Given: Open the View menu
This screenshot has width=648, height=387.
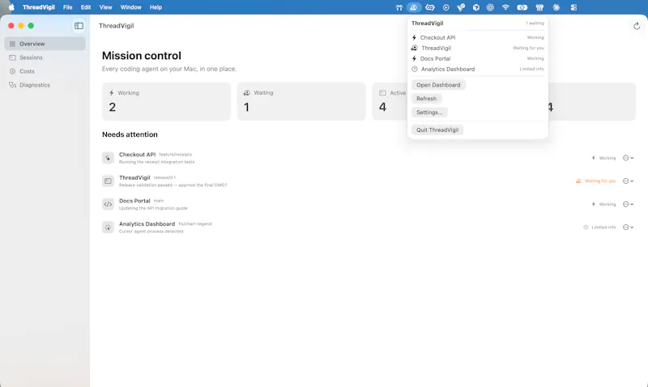Looking at the screenshot, I should (x=105, y=7).
